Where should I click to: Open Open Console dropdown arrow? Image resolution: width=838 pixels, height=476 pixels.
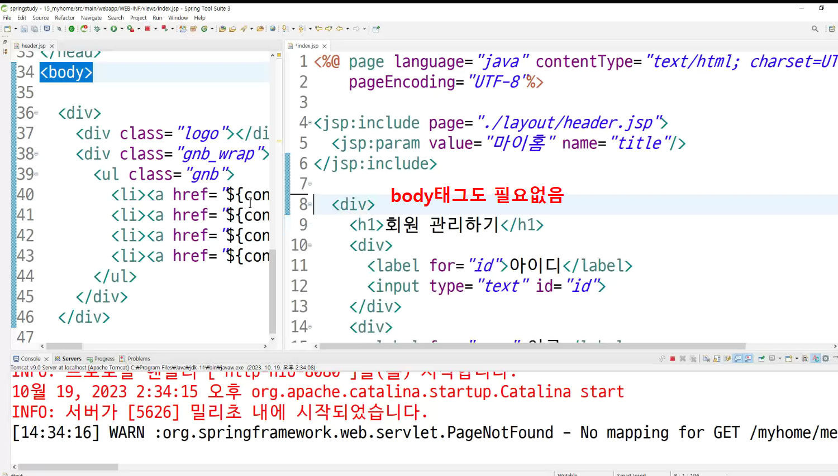click(797, 359)
